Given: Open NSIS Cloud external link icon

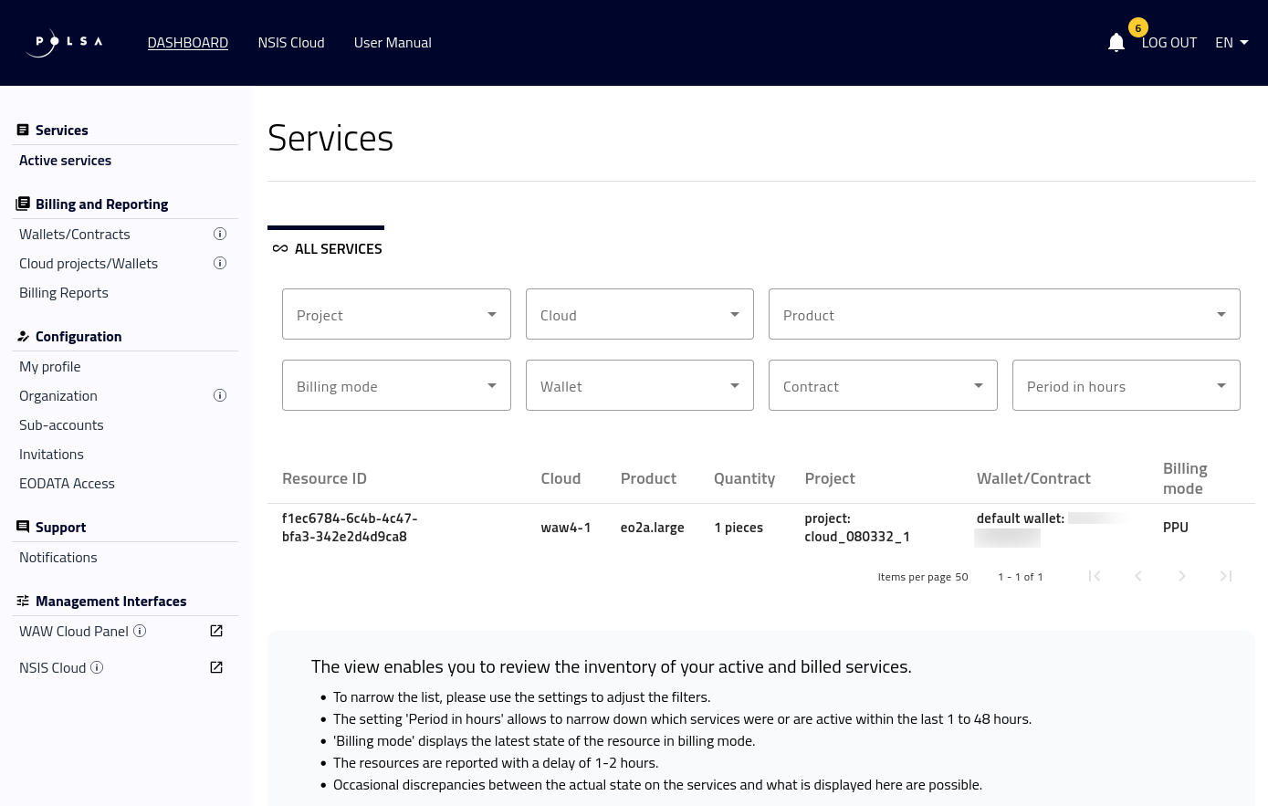Looking at the screenshot, I should coord(216,667).
